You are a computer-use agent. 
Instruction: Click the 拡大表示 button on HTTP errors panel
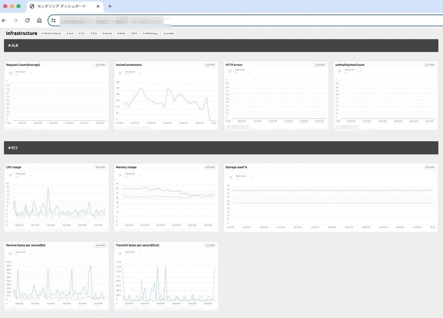click(x=320, y=65)
